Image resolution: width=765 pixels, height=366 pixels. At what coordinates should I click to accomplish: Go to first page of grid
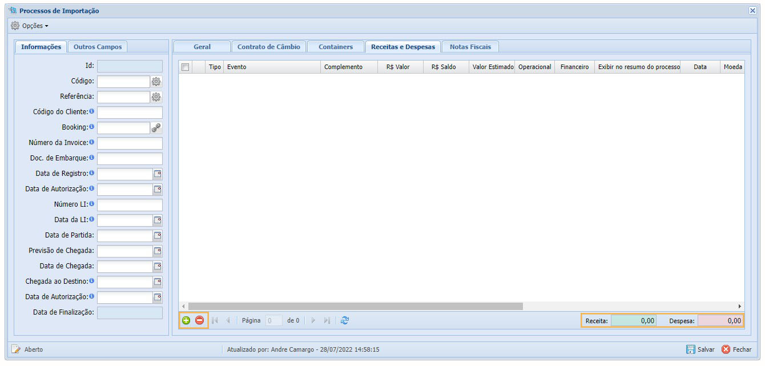pos(215,320)
